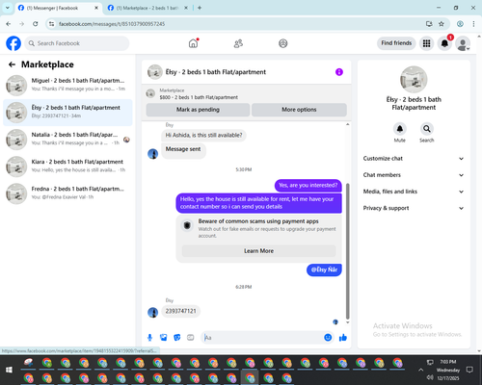Open the account profile avatar menu

click(x=463, y=43)
